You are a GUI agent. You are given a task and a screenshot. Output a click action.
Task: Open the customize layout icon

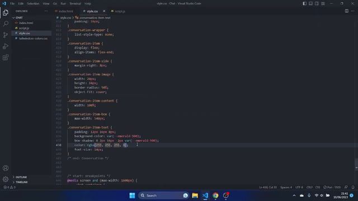coord(323,3)
